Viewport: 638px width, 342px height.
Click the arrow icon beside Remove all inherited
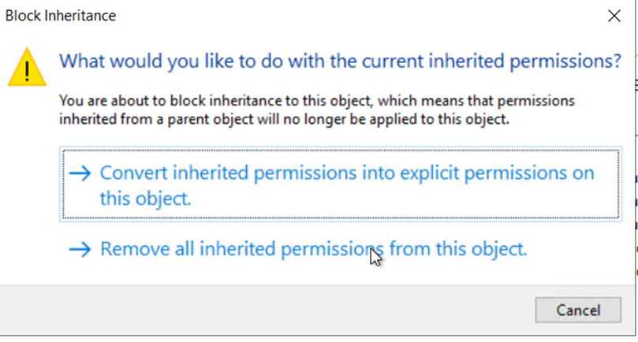coord(80,250)
